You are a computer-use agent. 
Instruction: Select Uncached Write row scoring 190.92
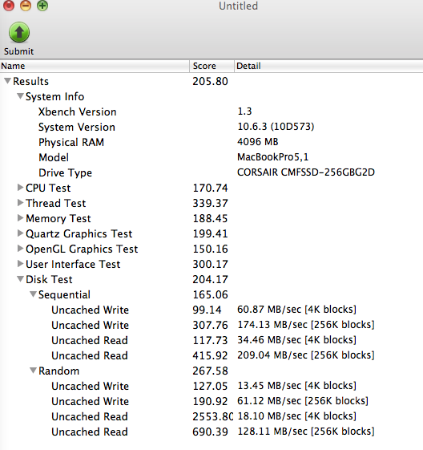[x=211, y=401]
